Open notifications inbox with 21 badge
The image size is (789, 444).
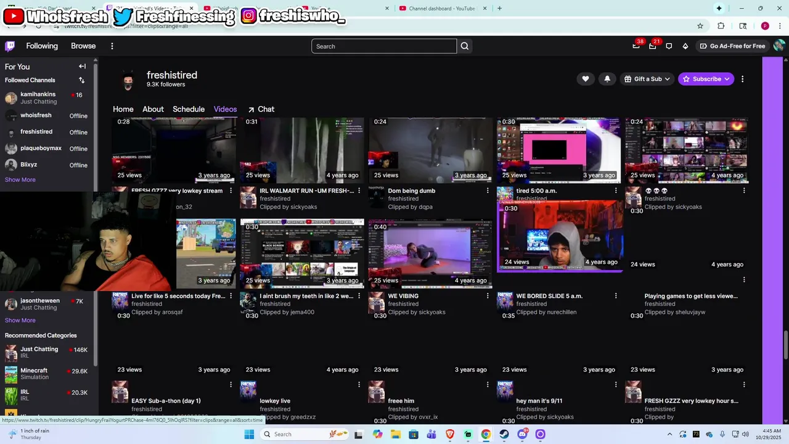653,46
